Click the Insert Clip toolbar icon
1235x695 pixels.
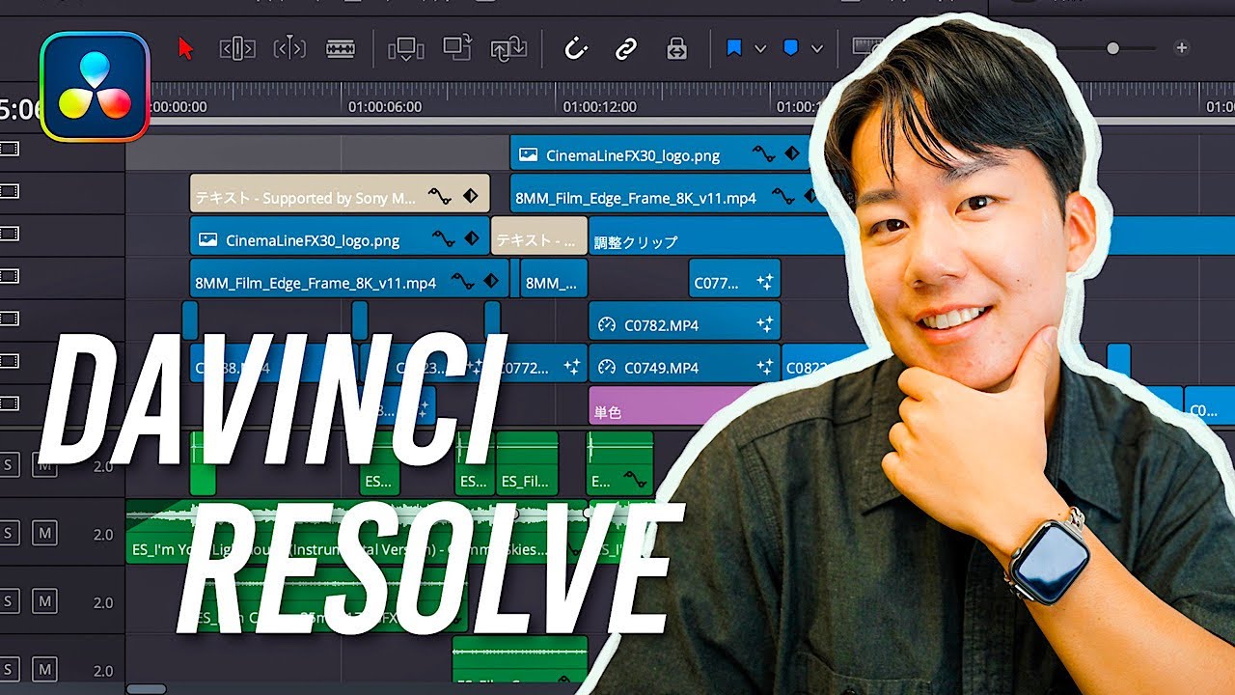click(405, 48)
